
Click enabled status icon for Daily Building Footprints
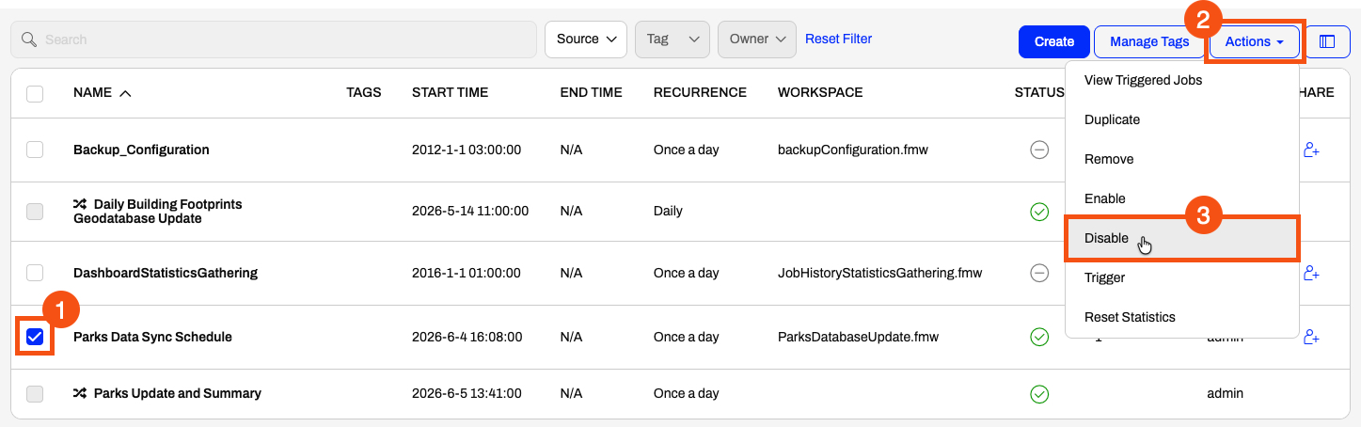(x=1039, y=212)
